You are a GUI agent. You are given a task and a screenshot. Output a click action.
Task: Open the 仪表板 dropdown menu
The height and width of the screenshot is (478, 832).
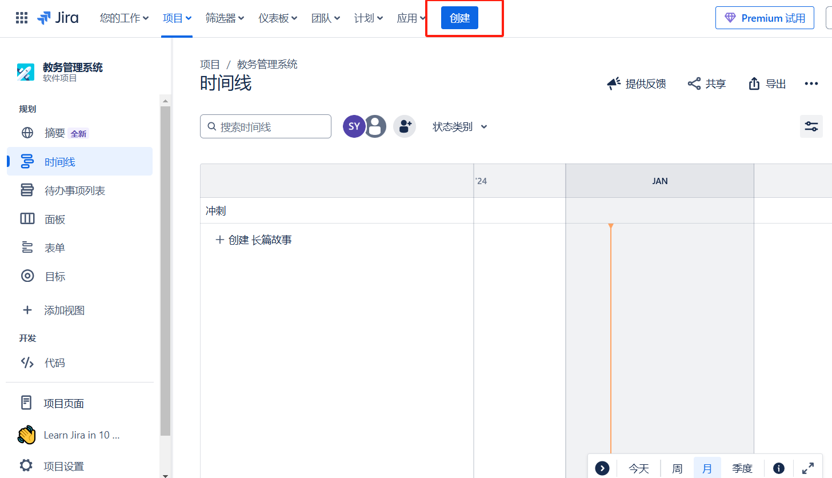click(x=278, y=18)
